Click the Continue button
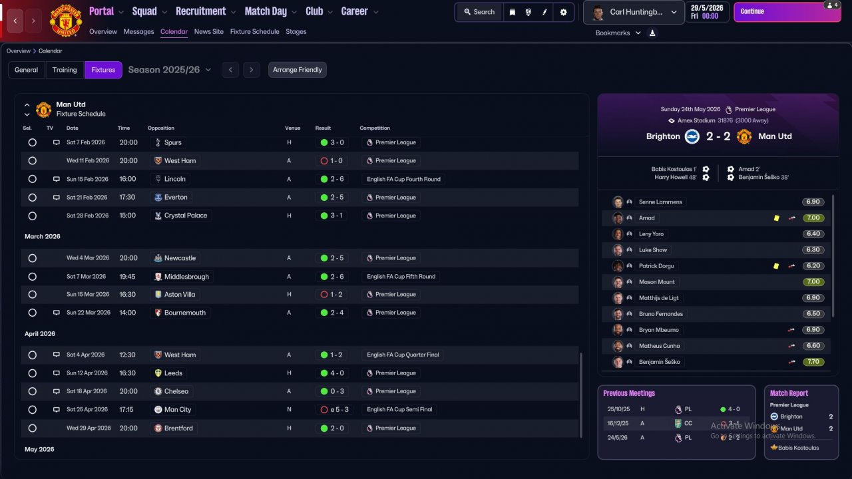The width and height of the screenshot is (852, 479). (789, 12)
